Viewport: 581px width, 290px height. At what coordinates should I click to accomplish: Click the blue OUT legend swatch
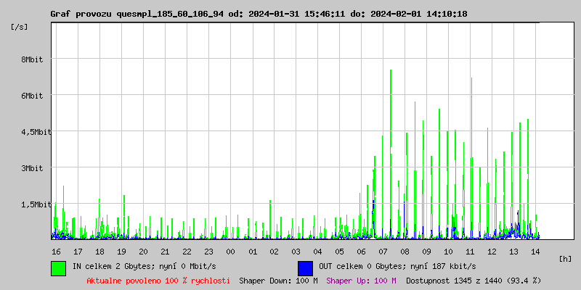(x=305, y=268)
